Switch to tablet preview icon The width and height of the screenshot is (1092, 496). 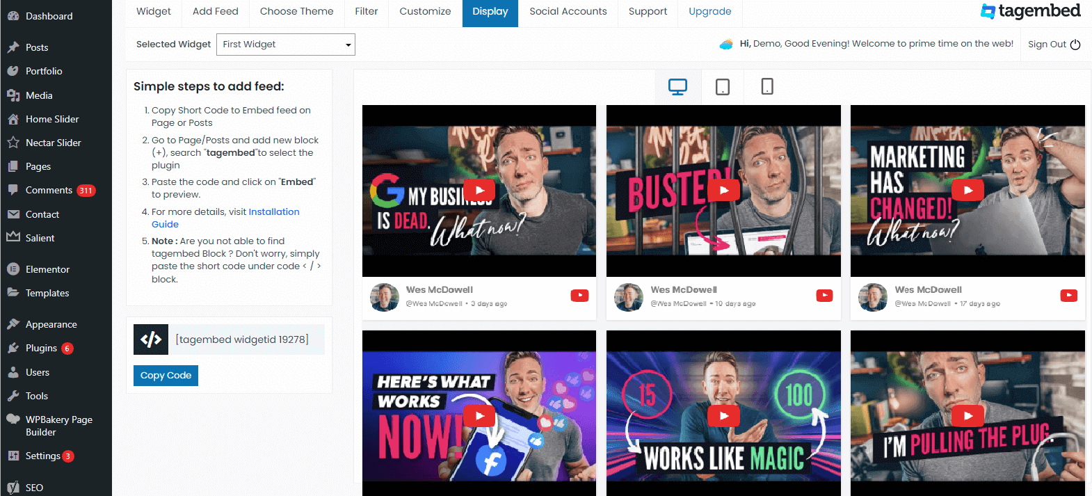[723, 87]
